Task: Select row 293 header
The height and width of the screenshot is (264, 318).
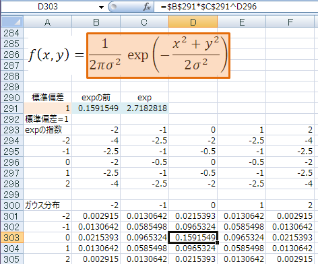Action: pos(12,130)
